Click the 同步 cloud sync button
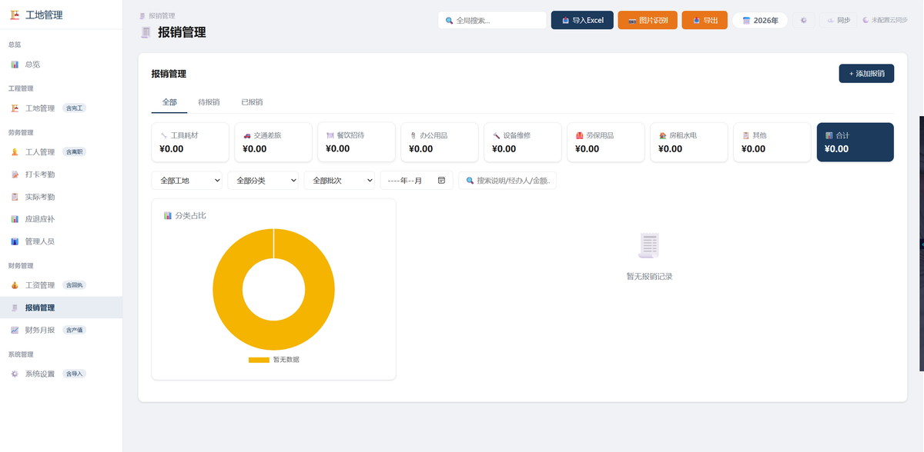Viewport: 924px width, 452px height. coord(839,20)
